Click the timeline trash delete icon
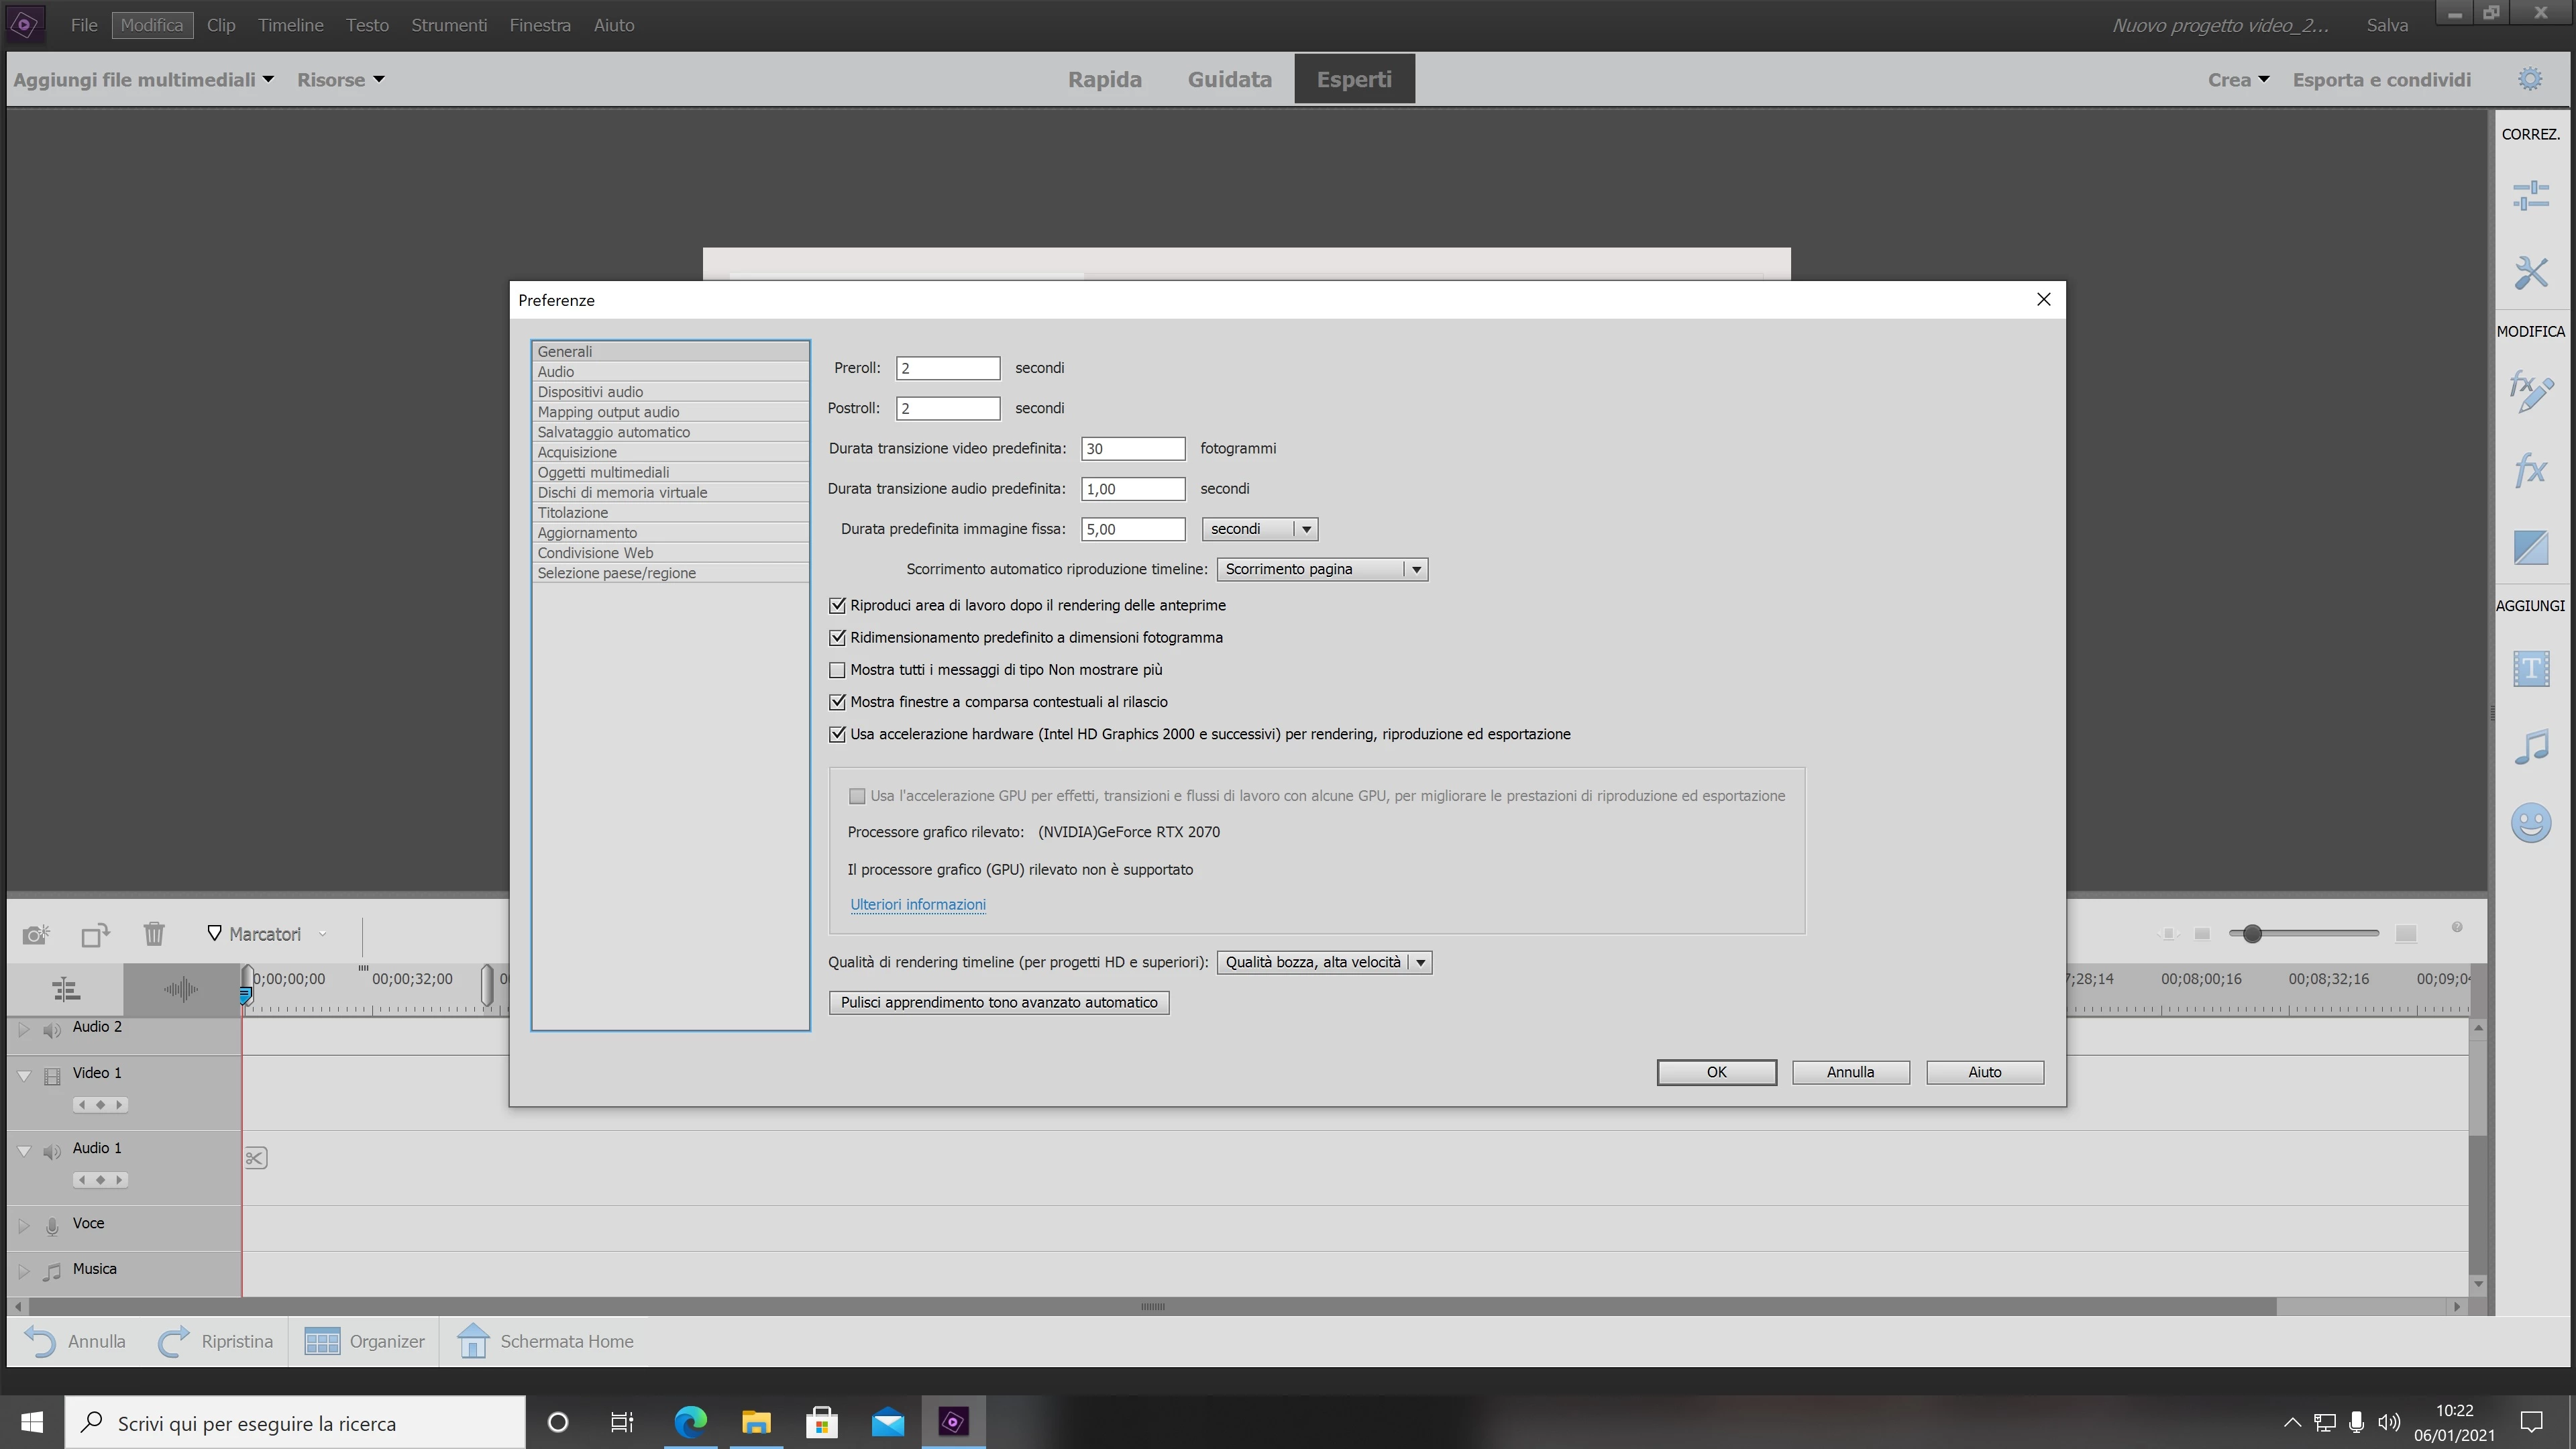The height and width of the screenshot is (1449, 2576). coord(154,934)
